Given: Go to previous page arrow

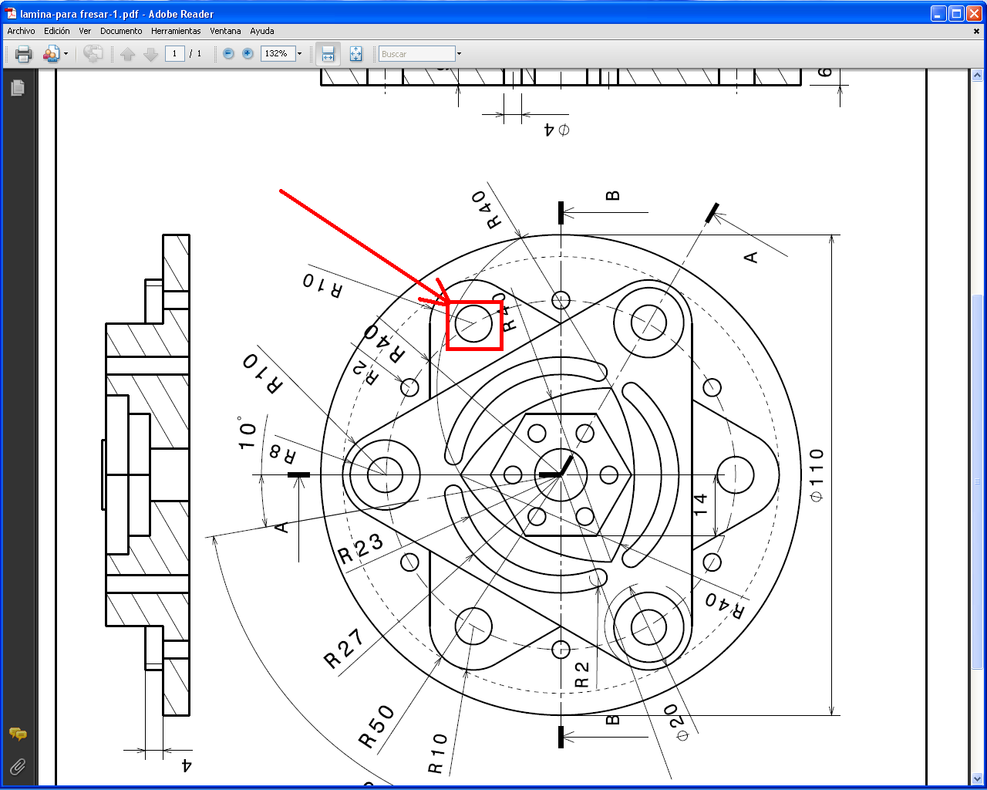Looking at the screenshot, I should pyautogui.click(x=128, y=54).
